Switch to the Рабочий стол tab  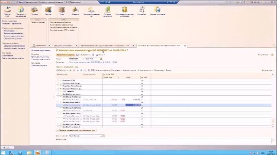tap(40, 46)
